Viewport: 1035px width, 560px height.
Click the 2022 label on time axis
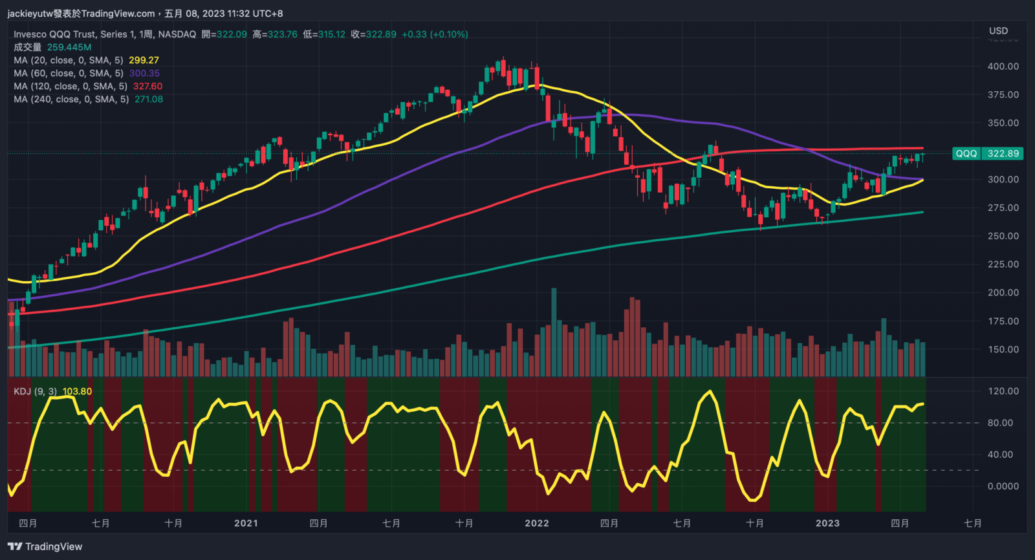click(x=536, y=523)
